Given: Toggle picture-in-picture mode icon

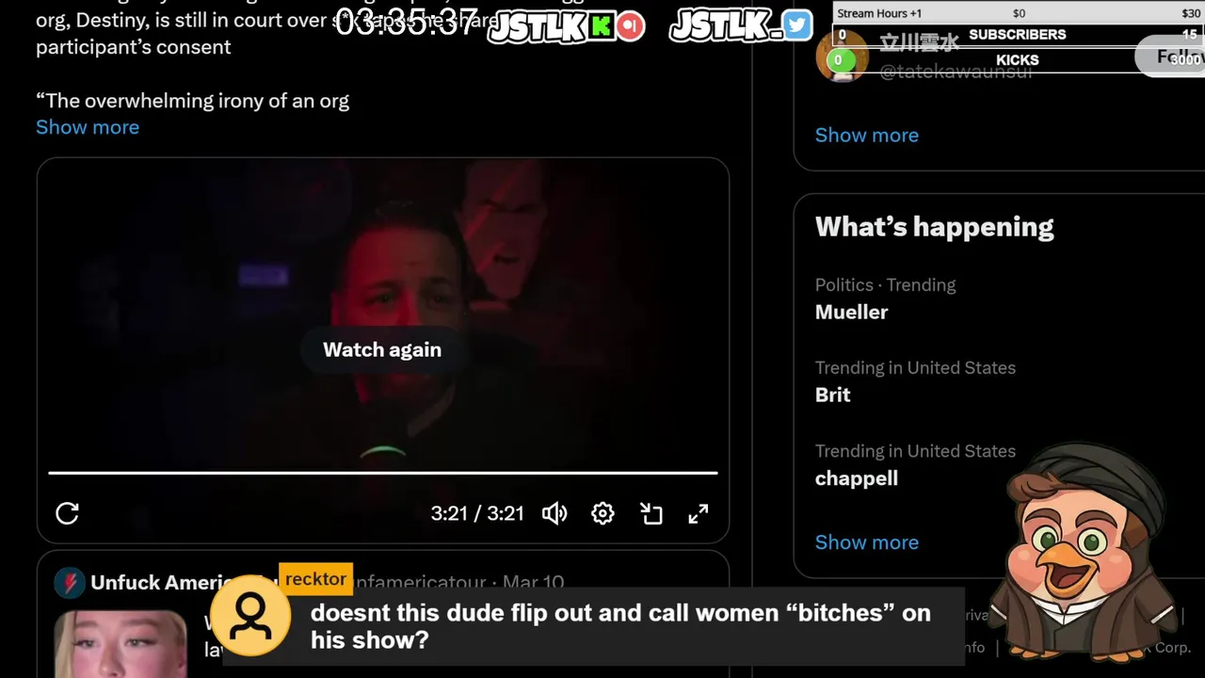Looking at the screenshot, I should [651, 513].
